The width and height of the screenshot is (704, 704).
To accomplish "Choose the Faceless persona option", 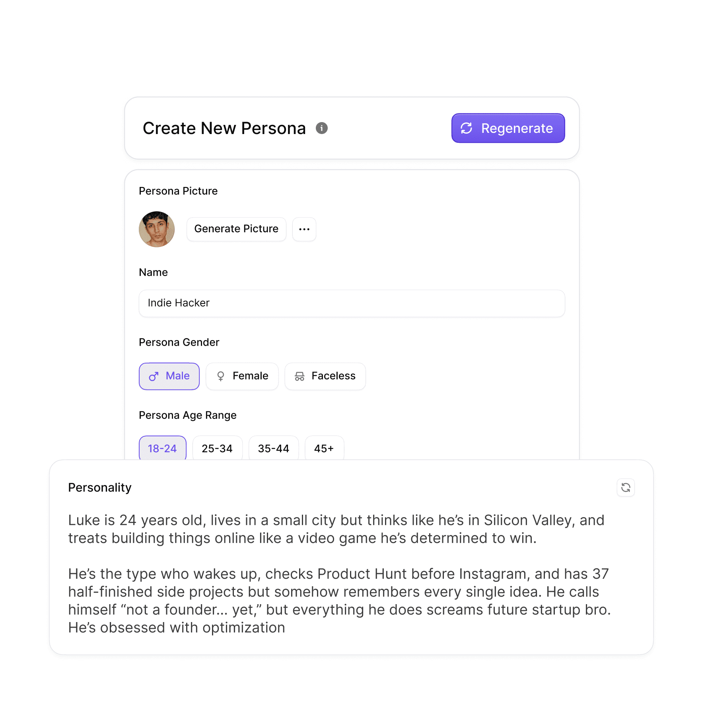I will tap(325, 376).
